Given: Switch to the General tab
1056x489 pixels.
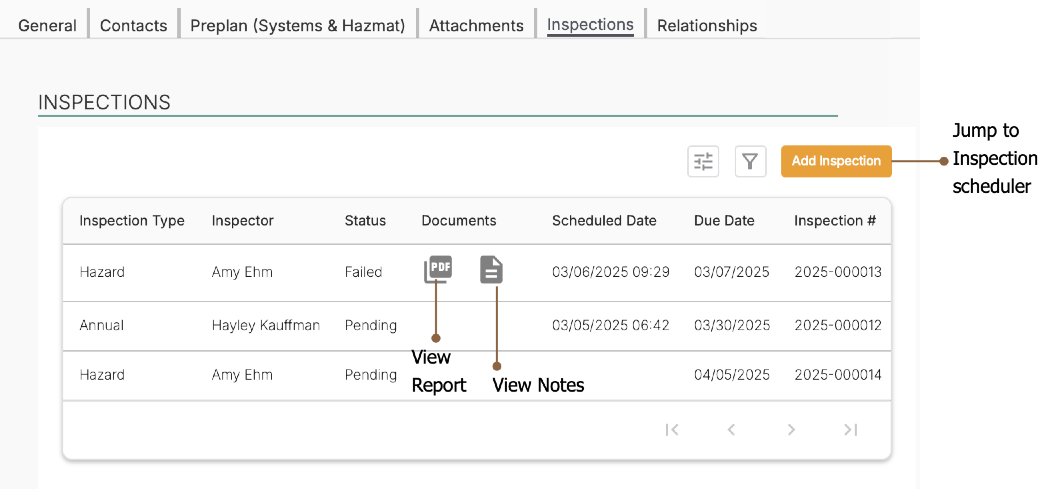Looking at the screenshot, I should (x=47, y=25).
